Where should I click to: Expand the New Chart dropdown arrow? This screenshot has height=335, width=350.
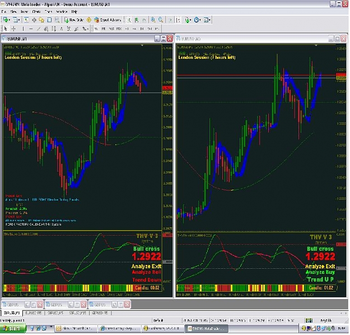click(10, 20)
